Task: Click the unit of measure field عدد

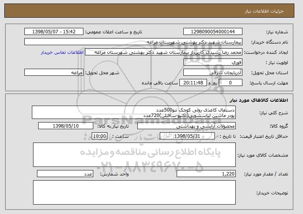Action: click(x=65, y=174)
